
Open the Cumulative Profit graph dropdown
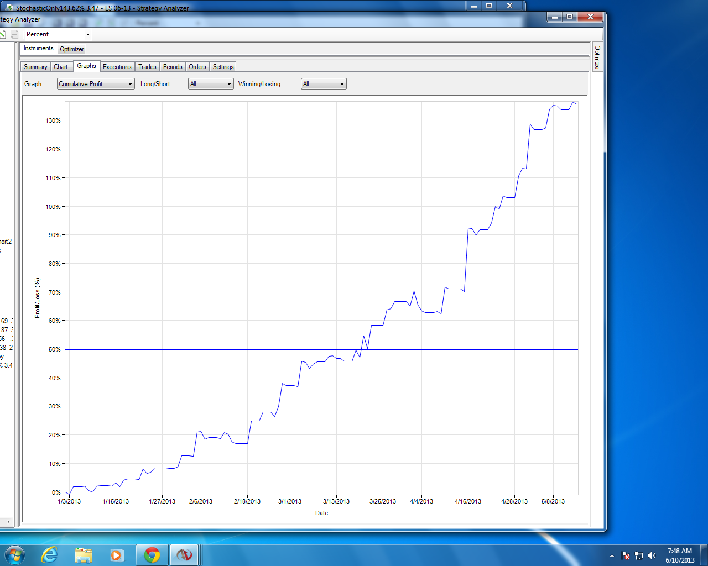point(96,84)
